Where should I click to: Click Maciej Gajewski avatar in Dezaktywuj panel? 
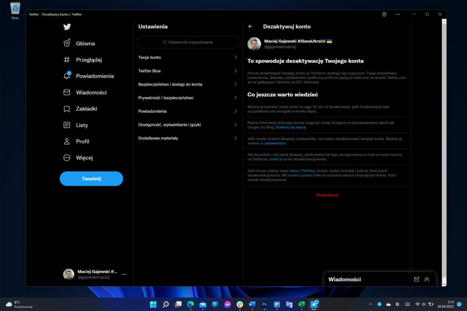[x=254, y=44]
